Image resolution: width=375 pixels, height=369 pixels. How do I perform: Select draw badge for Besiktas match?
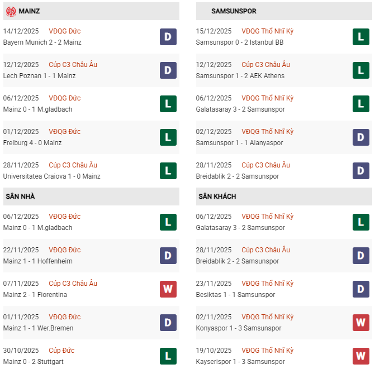click(x=361, y=289)
